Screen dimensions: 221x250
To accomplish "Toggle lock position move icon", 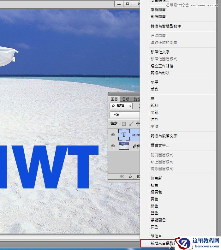I will pyautogui.click(x=137, y=123).
